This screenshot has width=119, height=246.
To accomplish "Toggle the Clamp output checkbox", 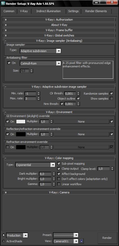I will [x=59, y=169].
